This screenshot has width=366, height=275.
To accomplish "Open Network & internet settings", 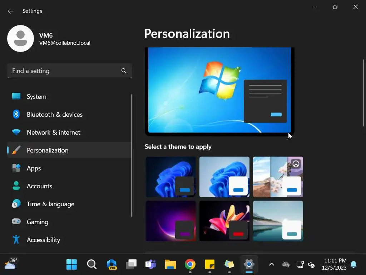I will pos(69,132).
